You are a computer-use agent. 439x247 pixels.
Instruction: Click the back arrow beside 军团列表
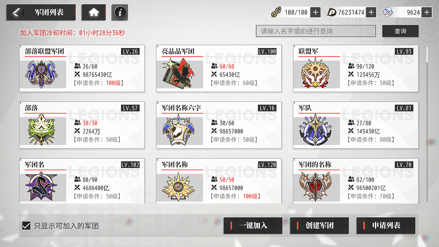click(x=16, y=12)
